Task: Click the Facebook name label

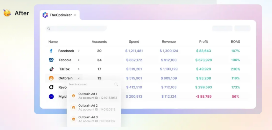Action: click(x=66, y=51)
